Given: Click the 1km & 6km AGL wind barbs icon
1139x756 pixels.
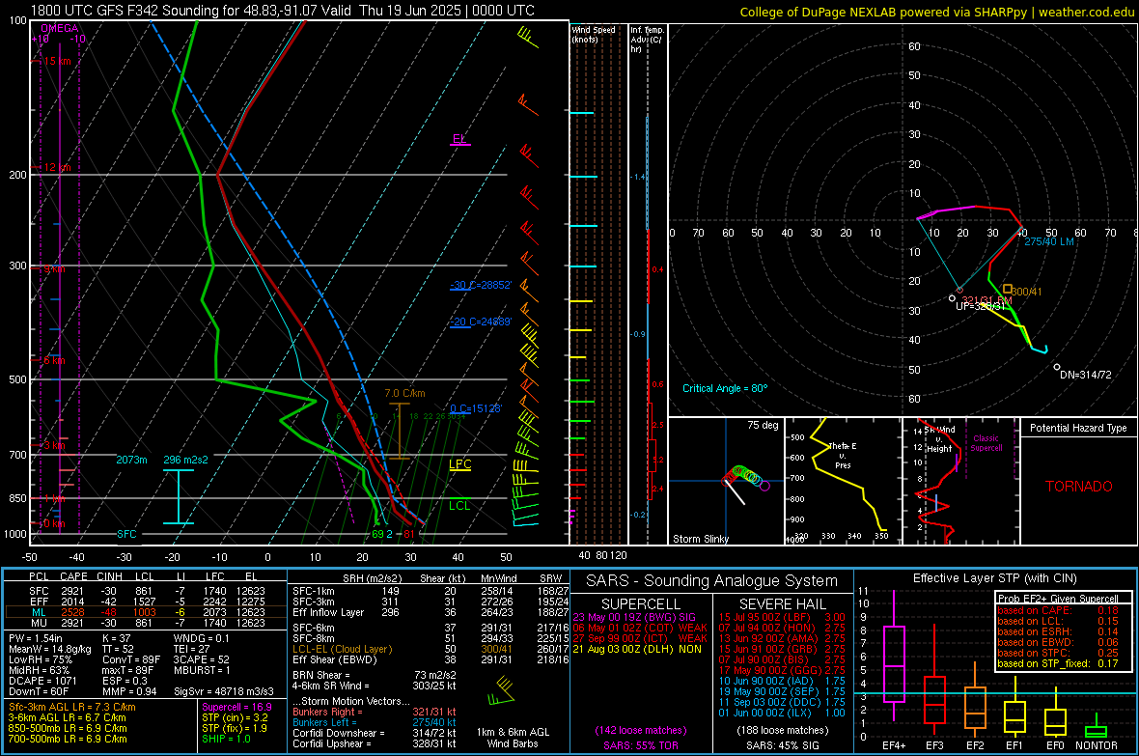Looking at the screenshot, I should (502, 691).
